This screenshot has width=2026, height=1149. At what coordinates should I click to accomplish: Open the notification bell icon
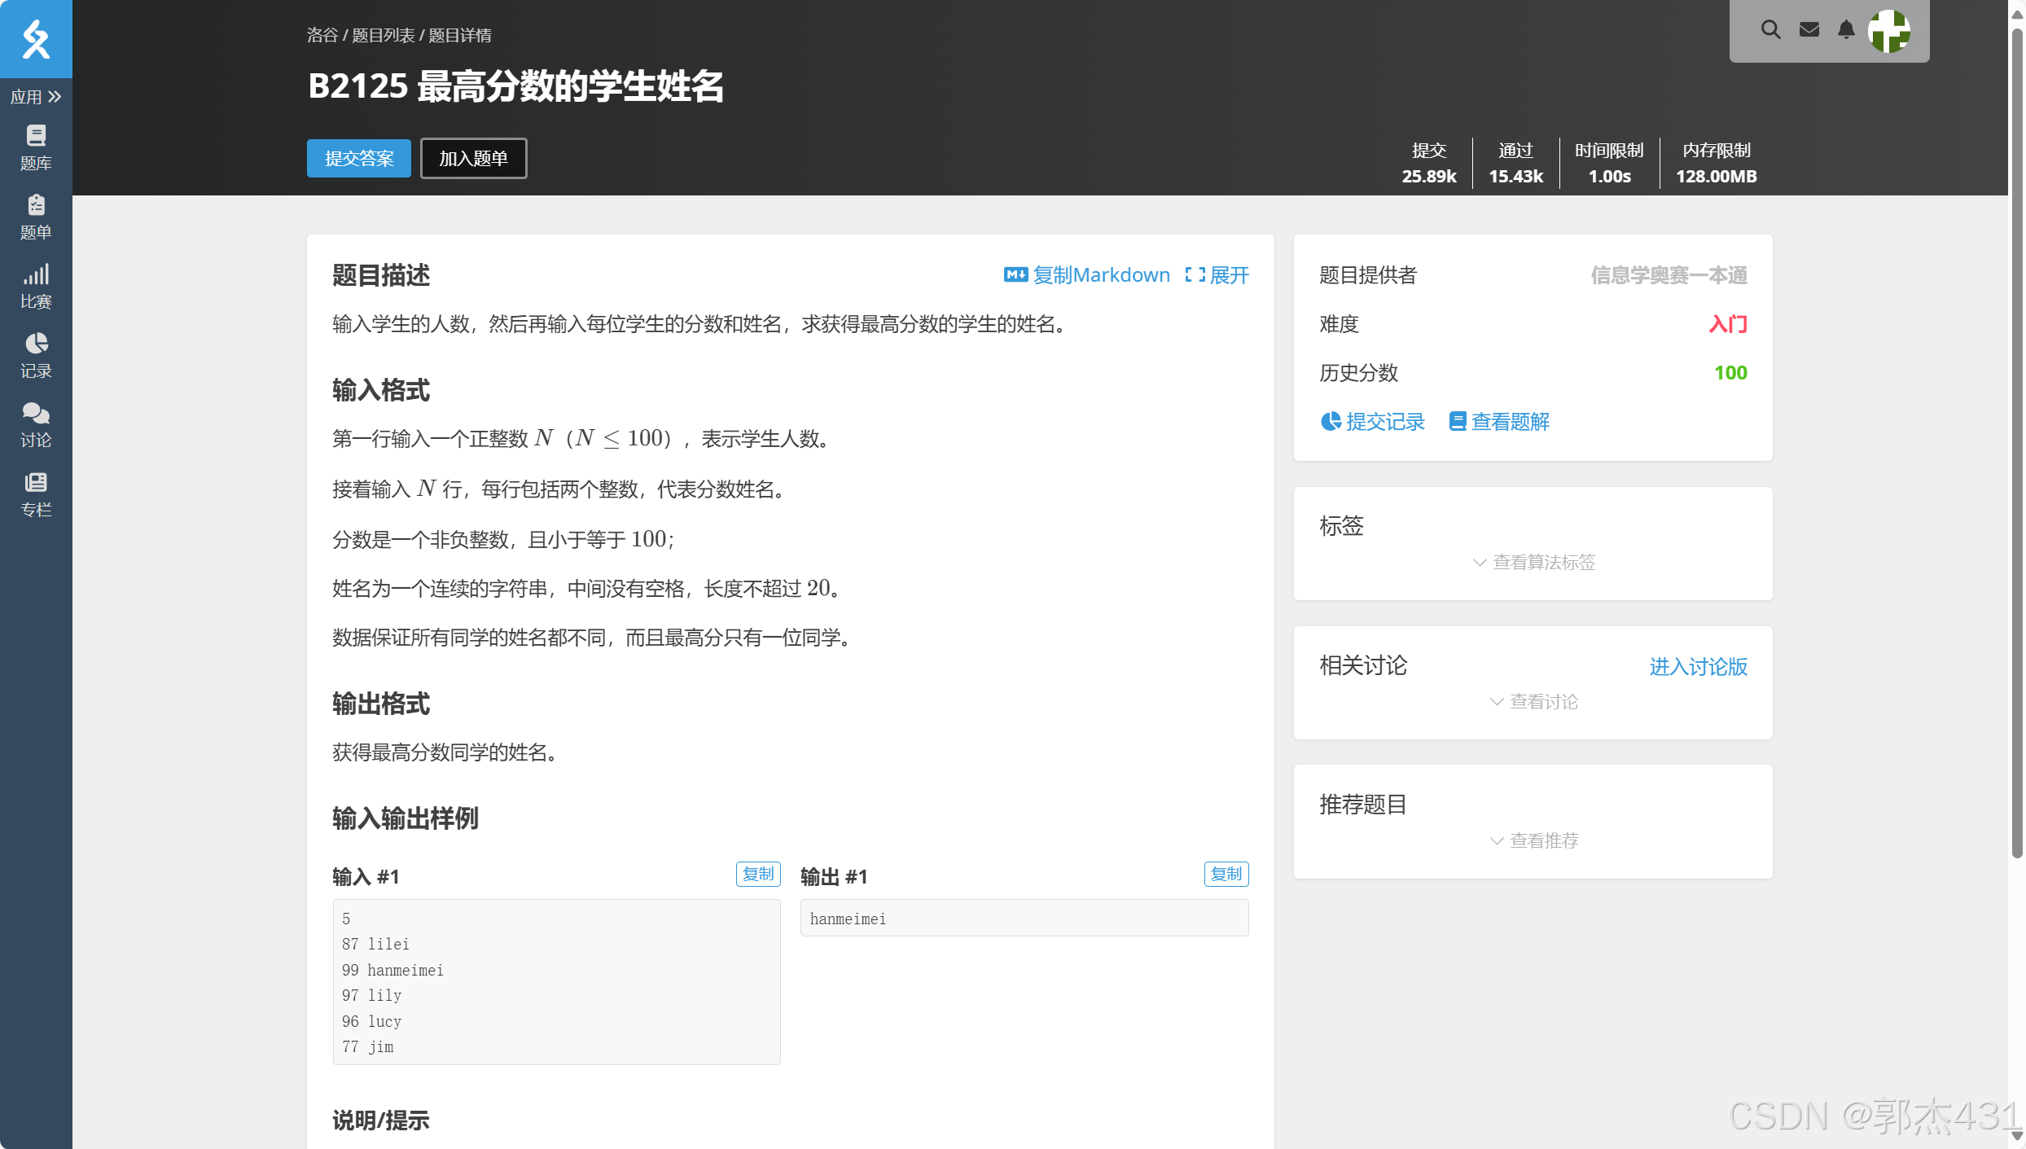1846,30
